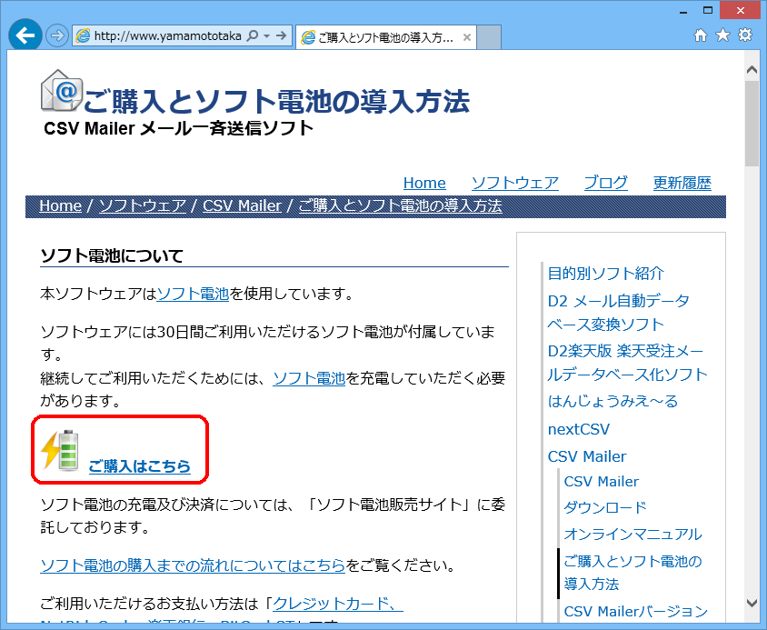The width and height of the screenshot is (767, 630).
Task: Select ダウンロード in the sidebar
Action: (605, 507)
